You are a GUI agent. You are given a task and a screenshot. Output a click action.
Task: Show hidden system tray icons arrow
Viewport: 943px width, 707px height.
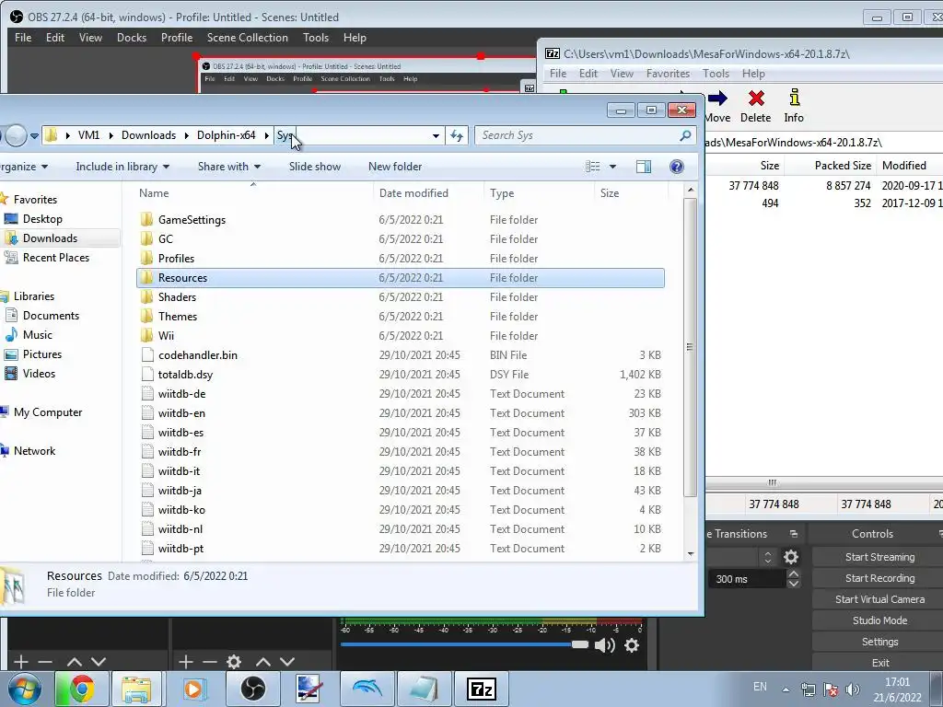786,689
